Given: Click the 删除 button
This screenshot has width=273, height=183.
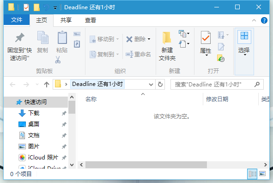Looking at the screenshot, I should (136, 39).
